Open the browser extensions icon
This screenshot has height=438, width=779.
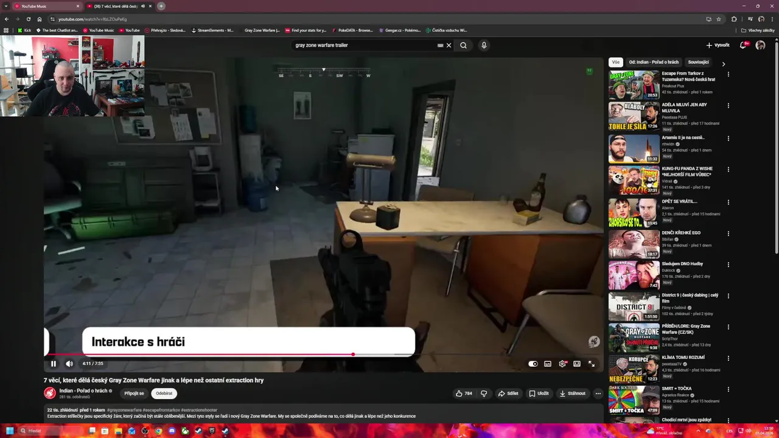[734, 19]
